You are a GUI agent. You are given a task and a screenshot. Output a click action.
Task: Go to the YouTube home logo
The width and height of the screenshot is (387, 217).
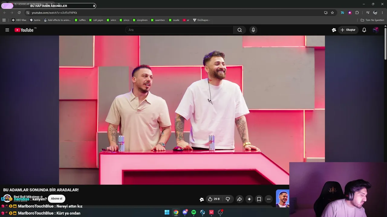[24, 30]
